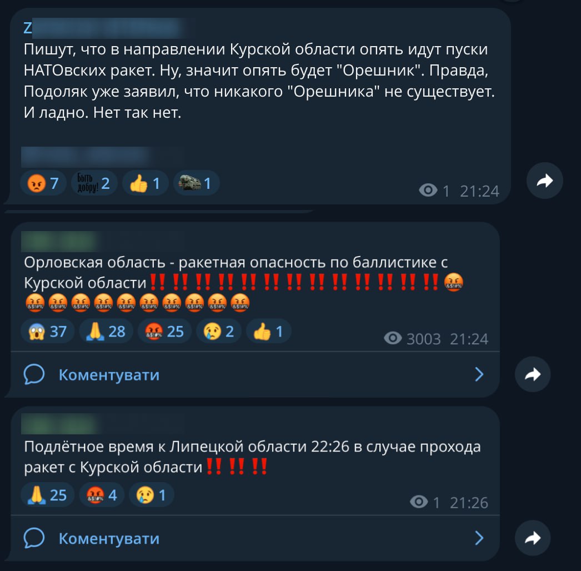
Task: Click crying face reaction on Lipetsk post
Action: point(151,495)
